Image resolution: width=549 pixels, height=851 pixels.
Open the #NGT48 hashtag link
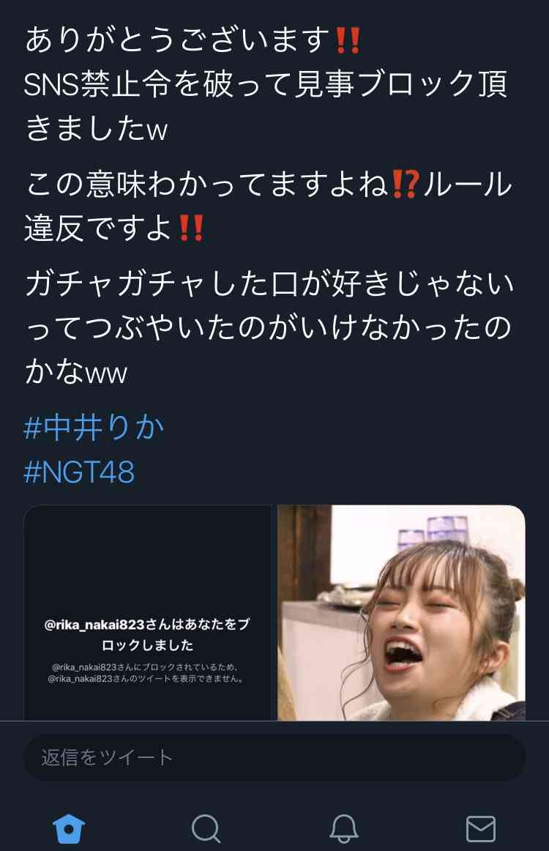(x=79, y=471)
